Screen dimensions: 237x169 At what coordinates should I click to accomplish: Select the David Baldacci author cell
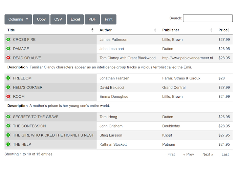tap(128, 87)
